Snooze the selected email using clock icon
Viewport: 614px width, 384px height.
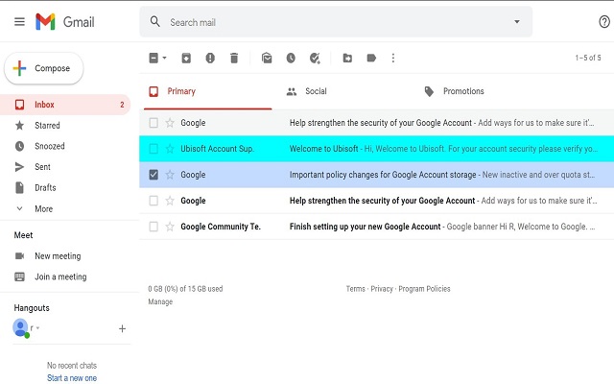[291, 58]
